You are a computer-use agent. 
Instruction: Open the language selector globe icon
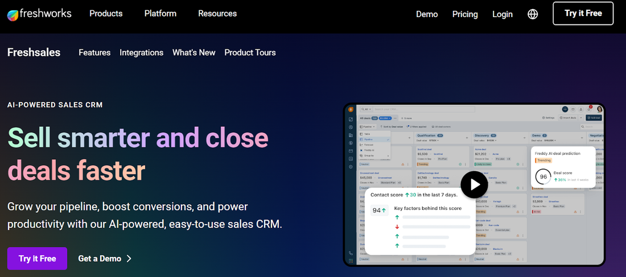click(533, 14)
